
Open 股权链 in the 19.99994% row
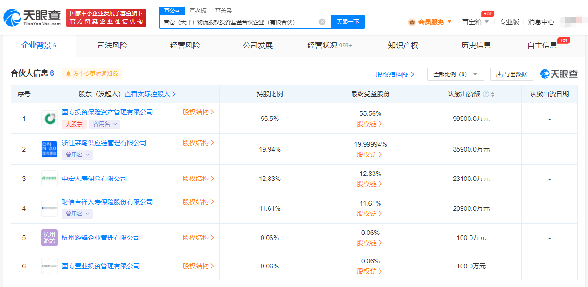(370, 154)
